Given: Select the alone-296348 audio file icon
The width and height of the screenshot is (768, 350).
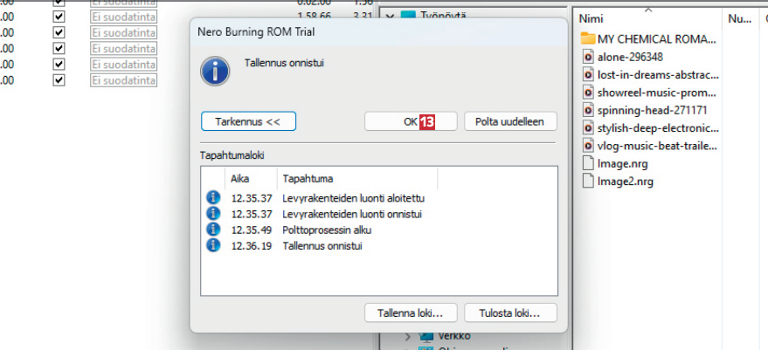Looking at the screenshot, I should (x=589, y=57).
